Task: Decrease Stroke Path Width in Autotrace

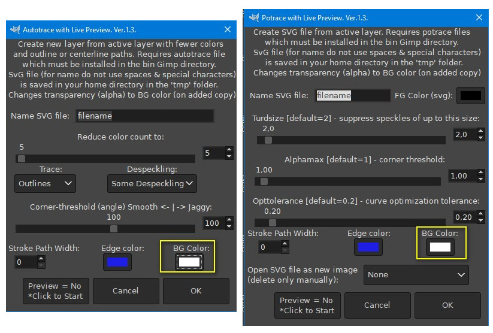Action: (x=41, y=265)
